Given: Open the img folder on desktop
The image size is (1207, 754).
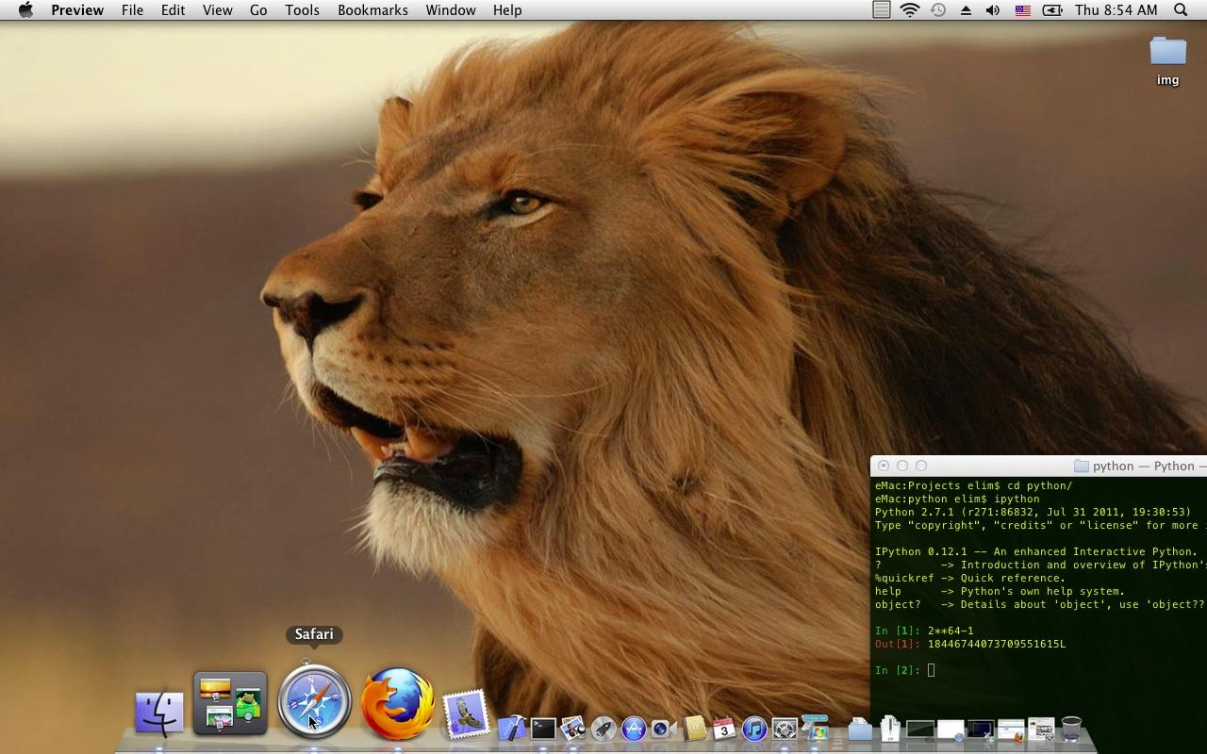Looking at the screenshot, I should [1167, 59].
